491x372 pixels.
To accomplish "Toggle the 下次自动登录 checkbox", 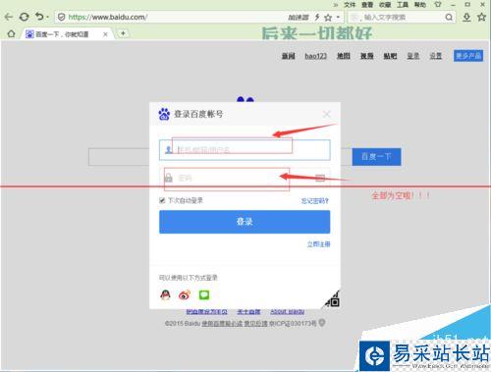I will point(162,200).
